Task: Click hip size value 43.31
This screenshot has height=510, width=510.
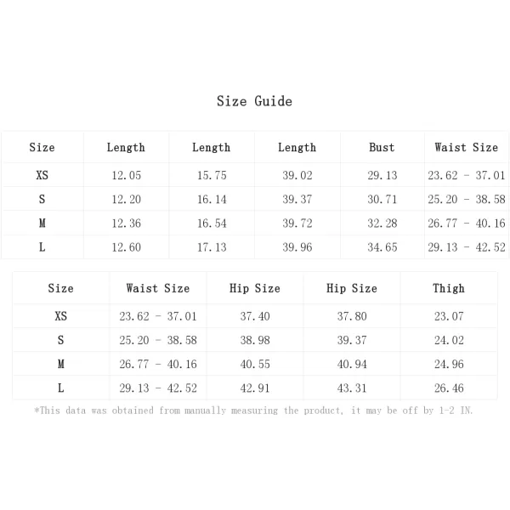Action: [352, 388]
